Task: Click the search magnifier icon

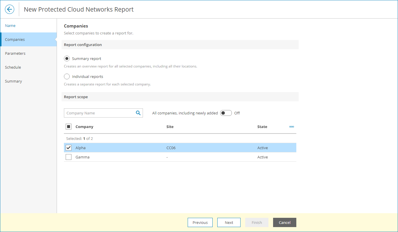Action: click(x=138, y=113)
